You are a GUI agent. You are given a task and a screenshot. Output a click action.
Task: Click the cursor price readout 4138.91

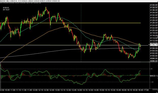coord(6,8)
